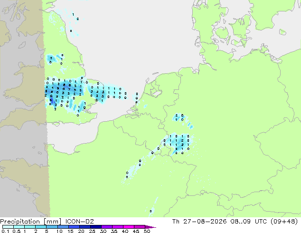Click the "10" scale label

click(x=59, y=231)
